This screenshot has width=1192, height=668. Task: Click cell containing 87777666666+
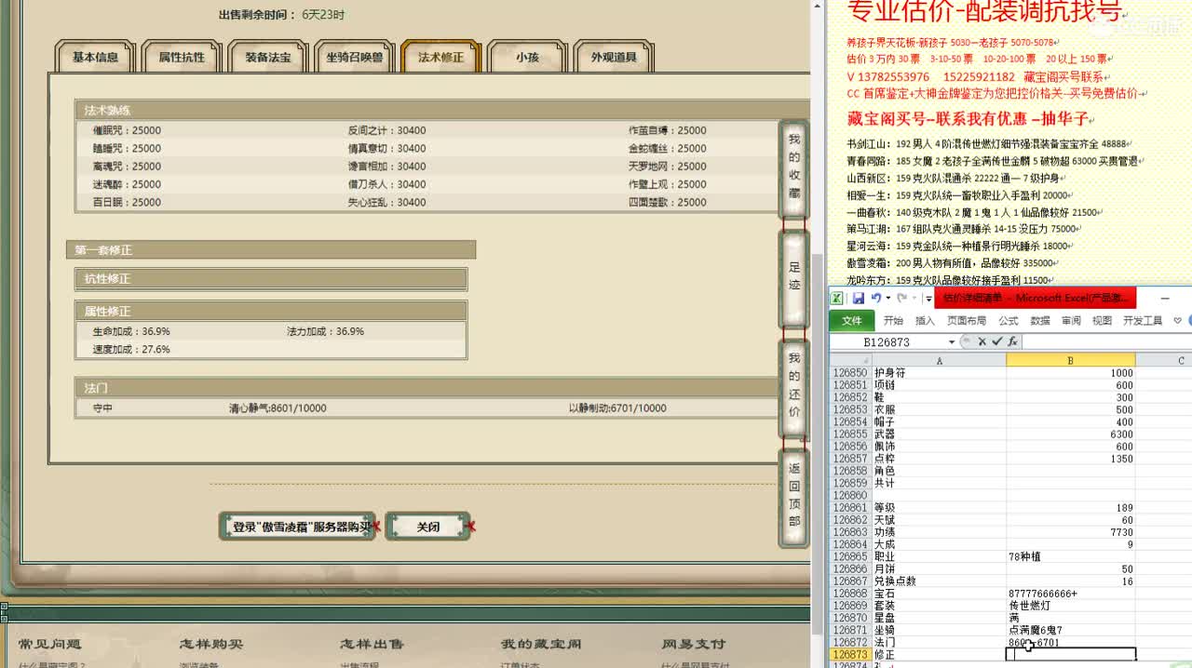pos(1070,594)
